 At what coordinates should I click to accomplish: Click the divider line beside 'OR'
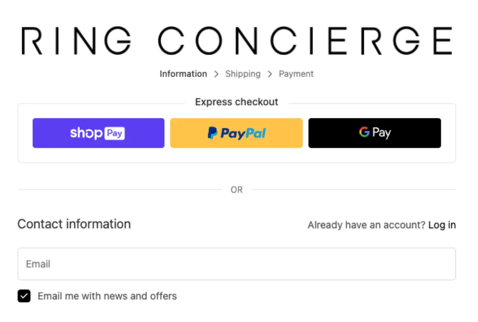click(123, 189)
